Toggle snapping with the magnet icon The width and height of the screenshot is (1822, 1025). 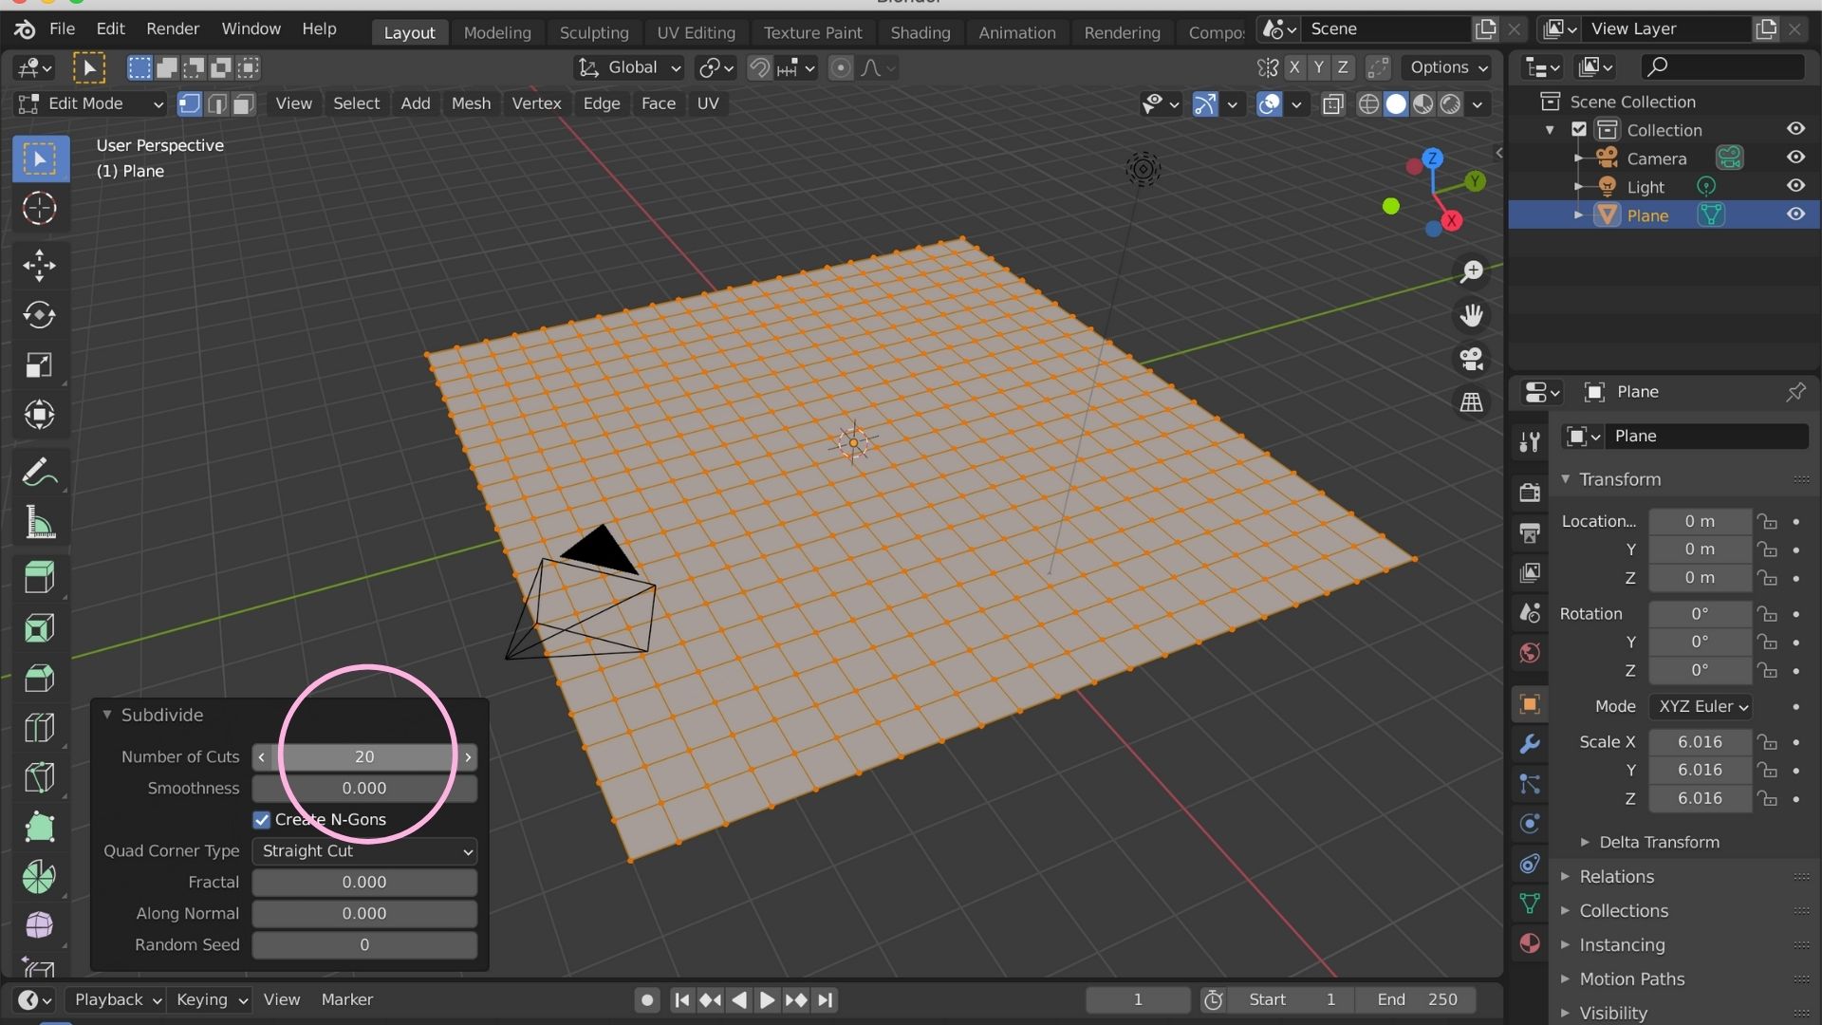(759, 67)
